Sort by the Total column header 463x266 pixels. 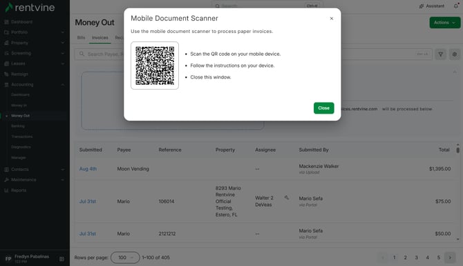point(444,150)
